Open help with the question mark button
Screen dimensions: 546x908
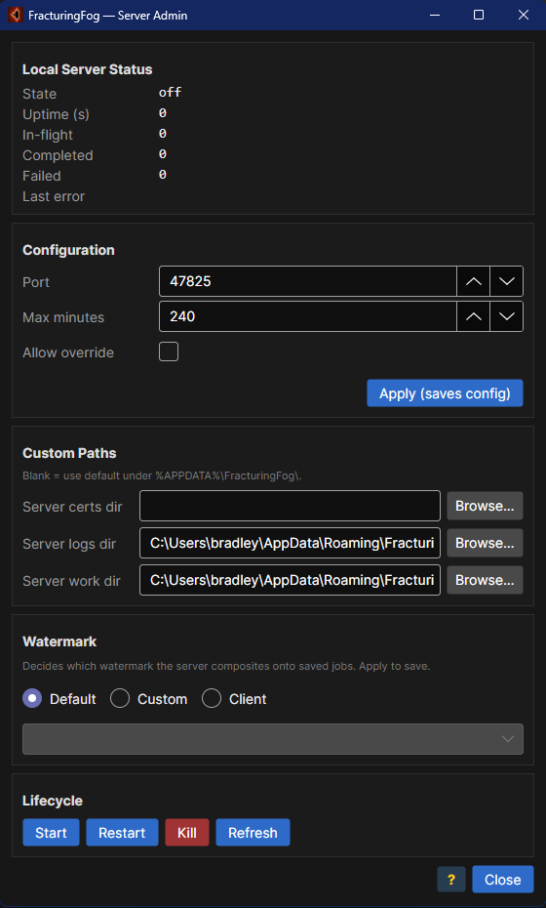[451, 880]
